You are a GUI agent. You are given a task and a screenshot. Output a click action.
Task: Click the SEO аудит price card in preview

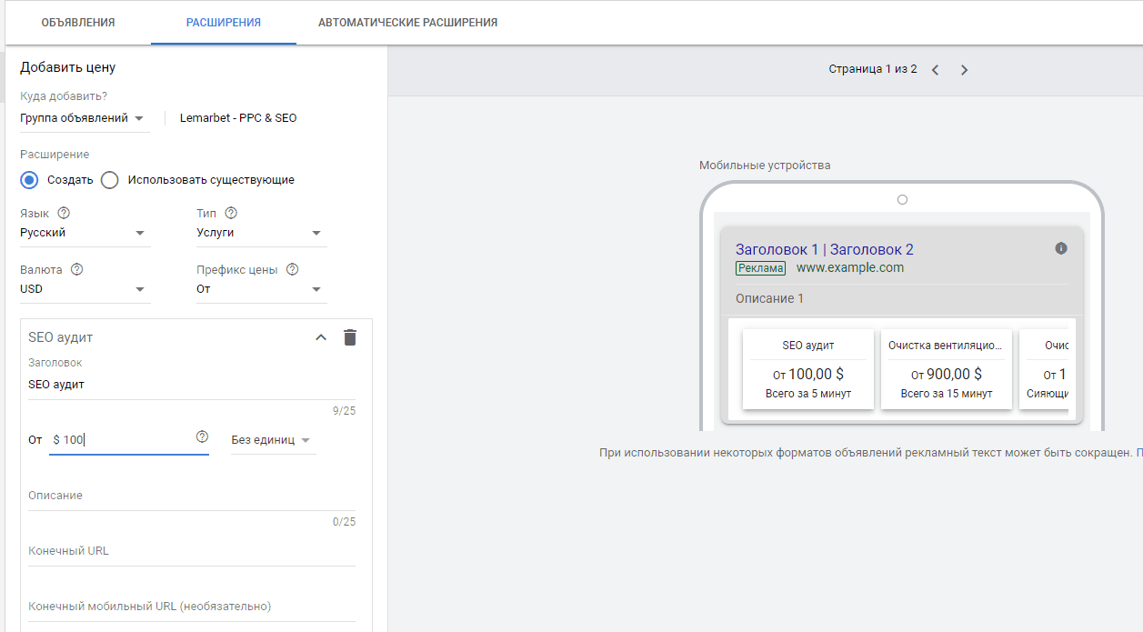pyautogui.click(x=807, y=368)
